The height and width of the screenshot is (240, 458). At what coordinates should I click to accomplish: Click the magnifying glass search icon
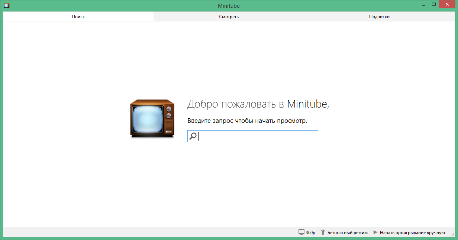(x=193, y=136)
